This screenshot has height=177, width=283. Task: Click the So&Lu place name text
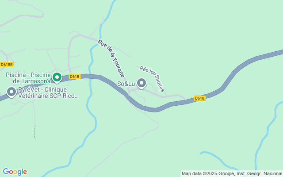click(x=126, y=84)
